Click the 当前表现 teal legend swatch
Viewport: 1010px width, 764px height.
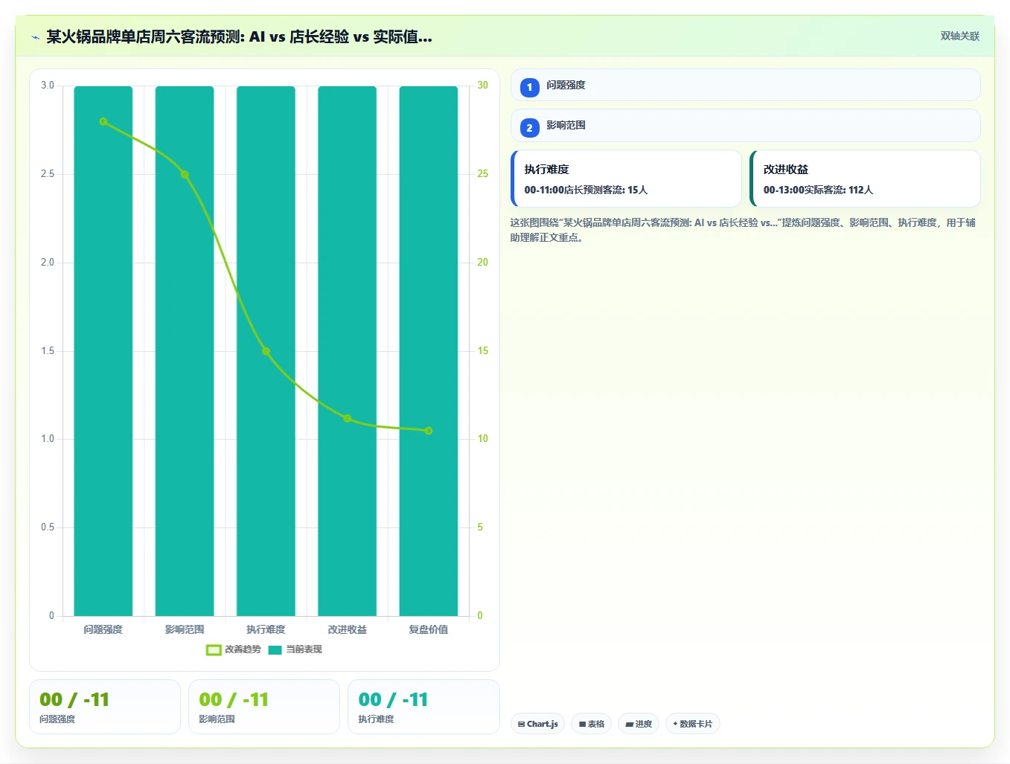[x=275, y=650]
